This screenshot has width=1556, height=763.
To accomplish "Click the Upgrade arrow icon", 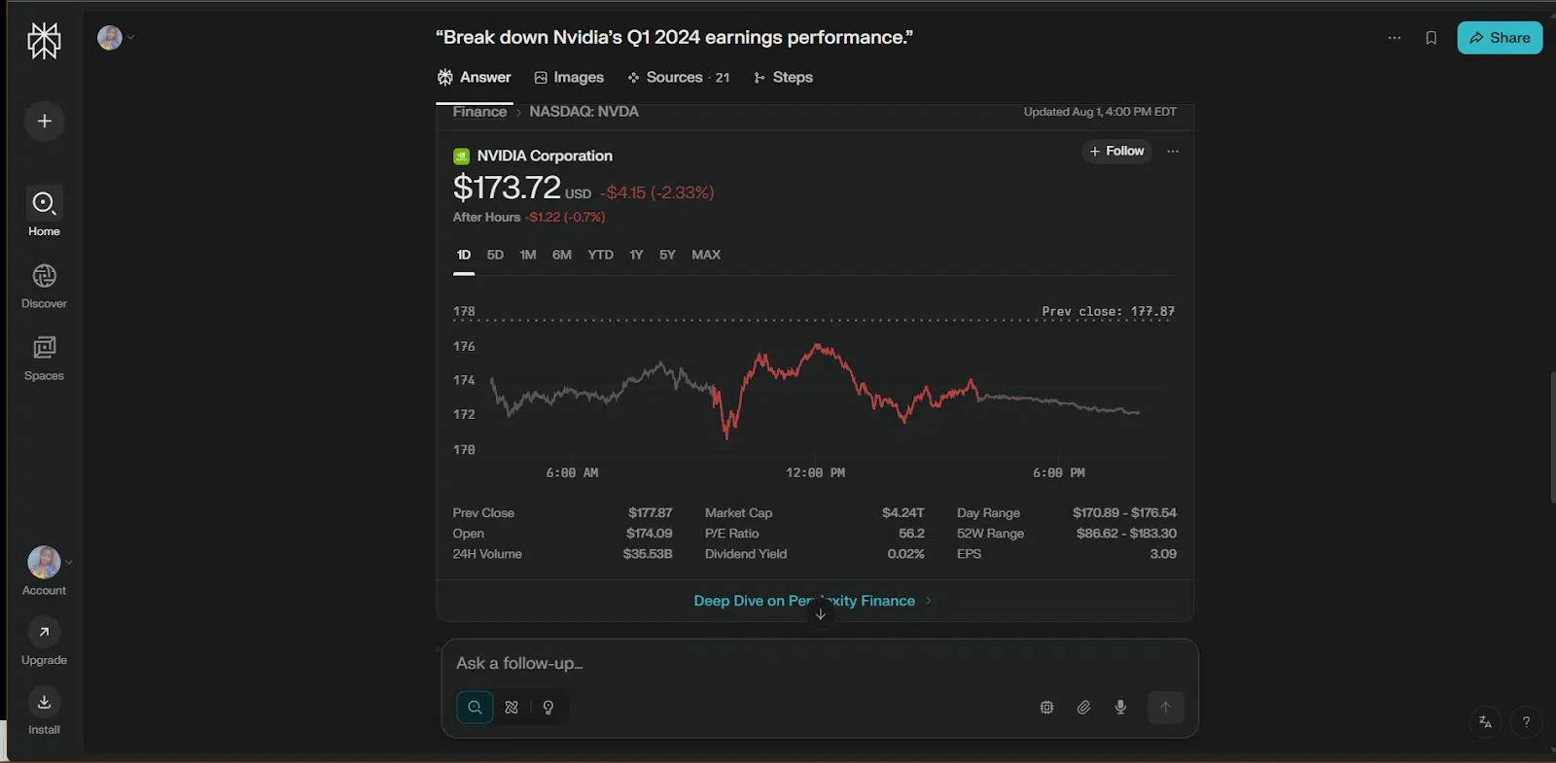I will coord(44,632).
